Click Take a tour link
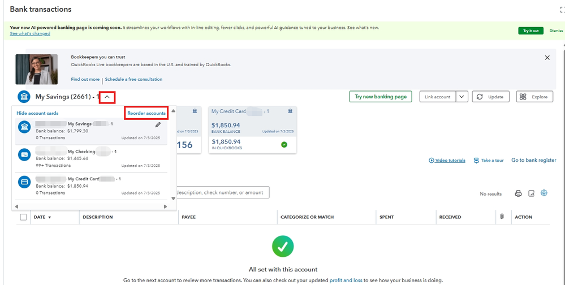 coord(489,161)
